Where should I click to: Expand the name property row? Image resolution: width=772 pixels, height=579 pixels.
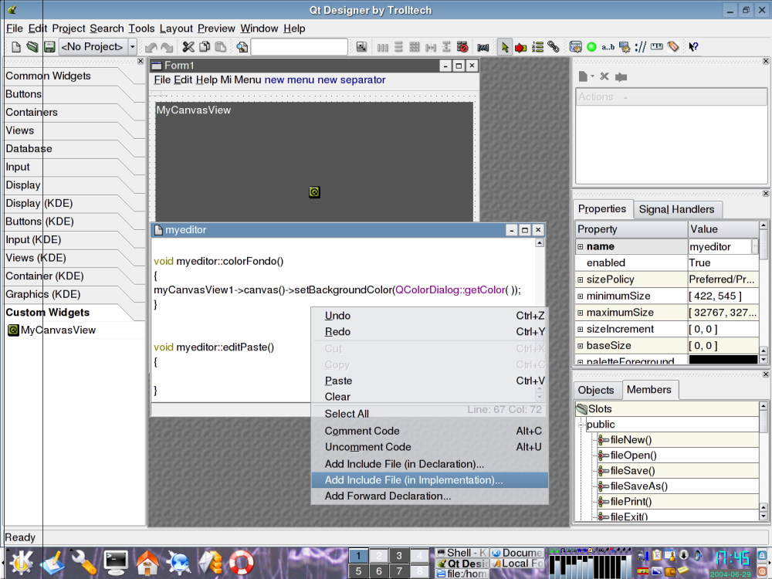coord(580,247)
